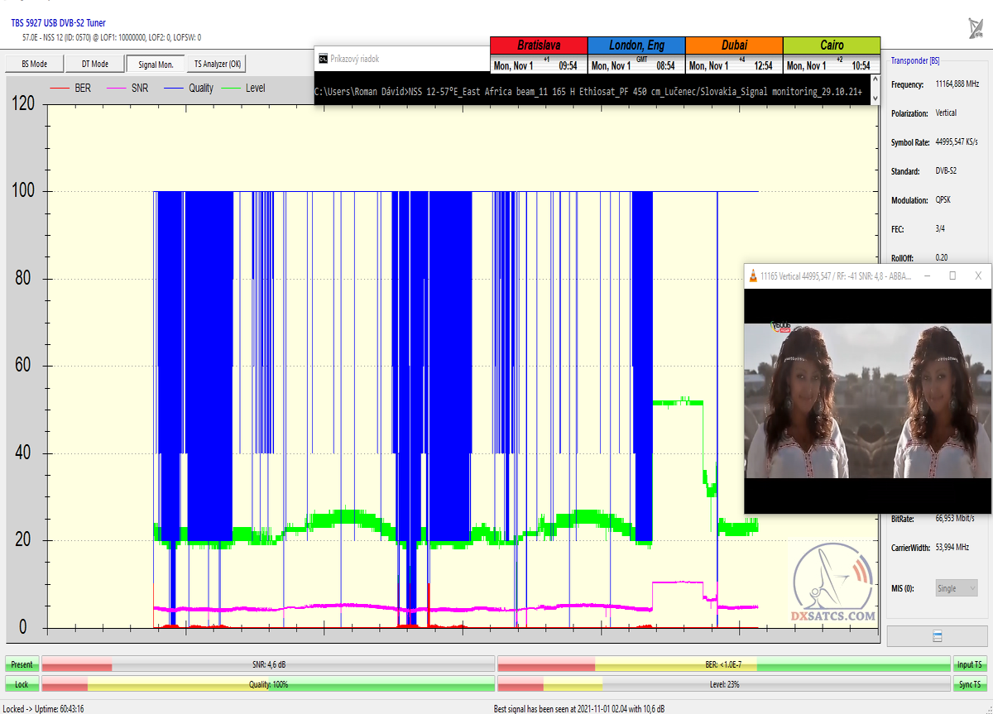Select the Signal Mon. tab
Image resolution: width=993 pixels, height=714 pixels.
(x=156, y=64)
